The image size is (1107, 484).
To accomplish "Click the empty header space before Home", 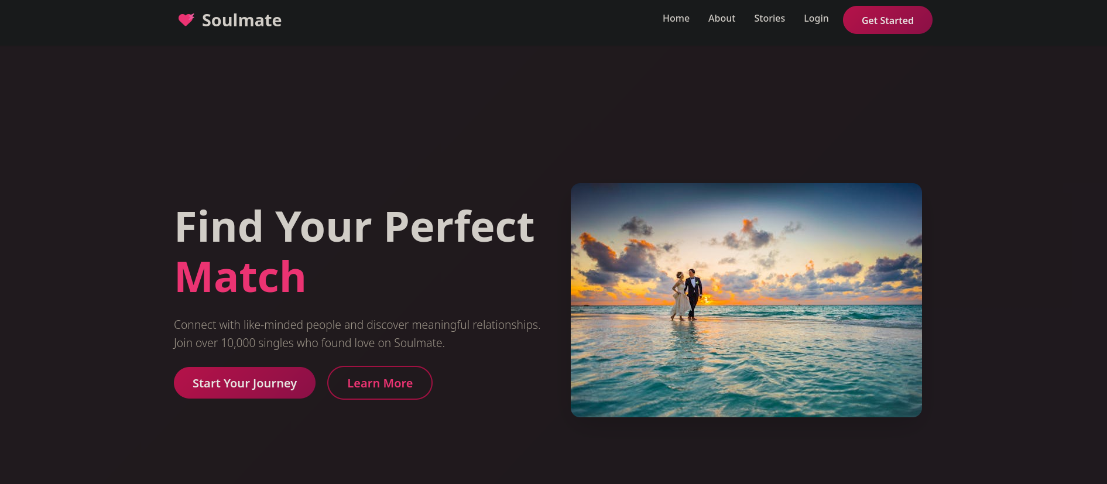I will coord(468,20).
